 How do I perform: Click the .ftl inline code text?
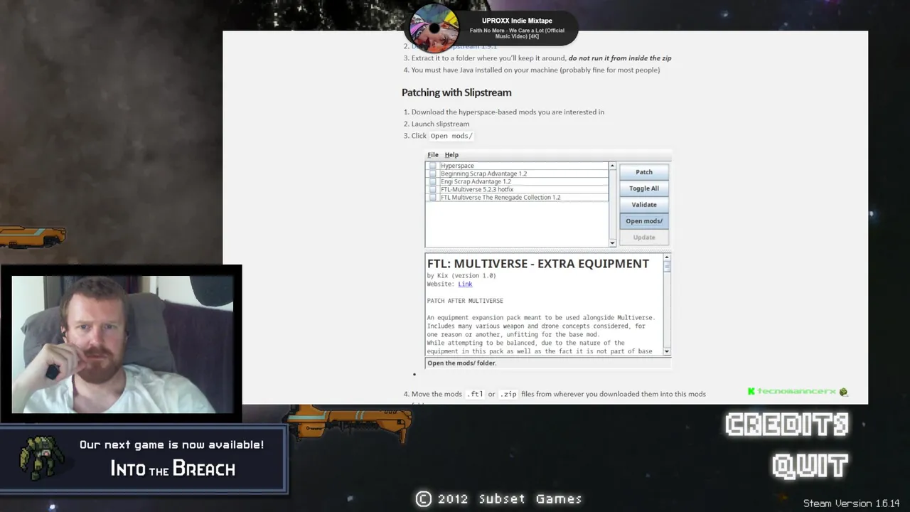point(475,394)
